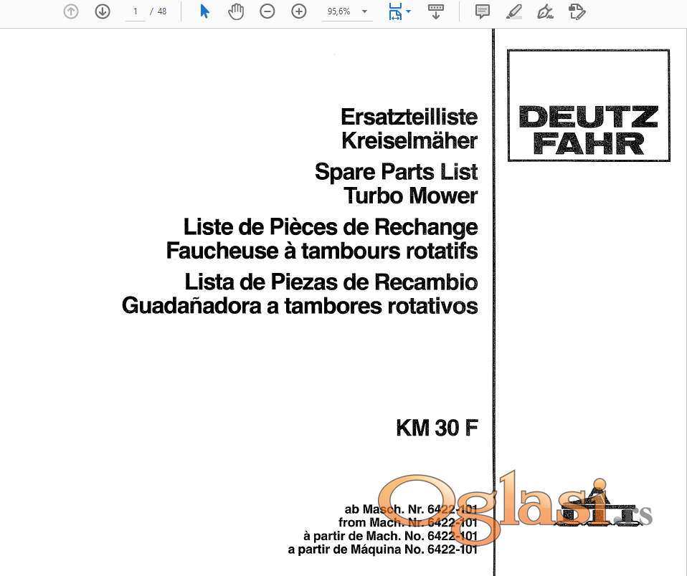Add a sticky note comment
The image size is (687, 576).
point(483,11)
